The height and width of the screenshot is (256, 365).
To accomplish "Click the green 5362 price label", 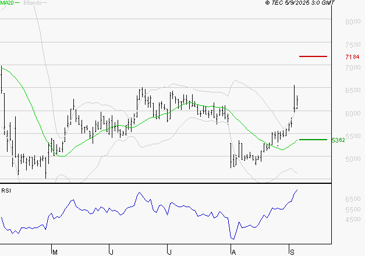I will (338, 140).
